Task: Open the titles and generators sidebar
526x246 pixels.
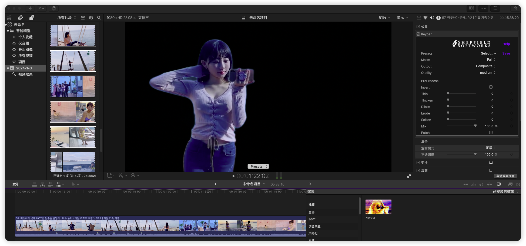Action: coord(32,18)
